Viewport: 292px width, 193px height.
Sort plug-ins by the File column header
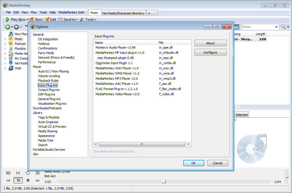tap(174, 43)
